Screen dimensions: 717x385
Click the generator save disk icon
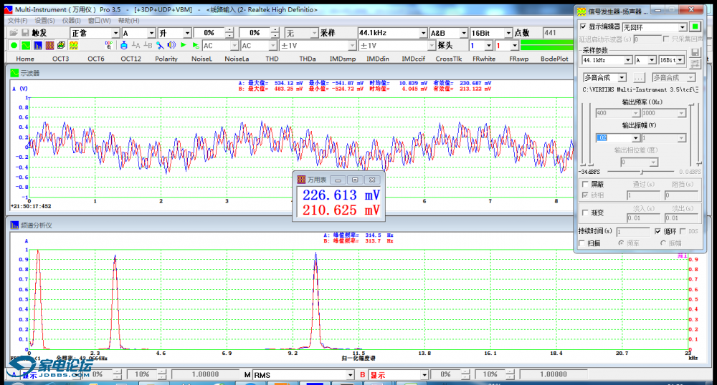click(695, 52)
